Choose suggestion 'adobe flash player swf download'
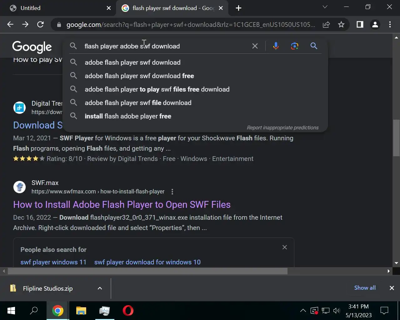The width and height of the screenshot is (400, 320). [195, 62]
